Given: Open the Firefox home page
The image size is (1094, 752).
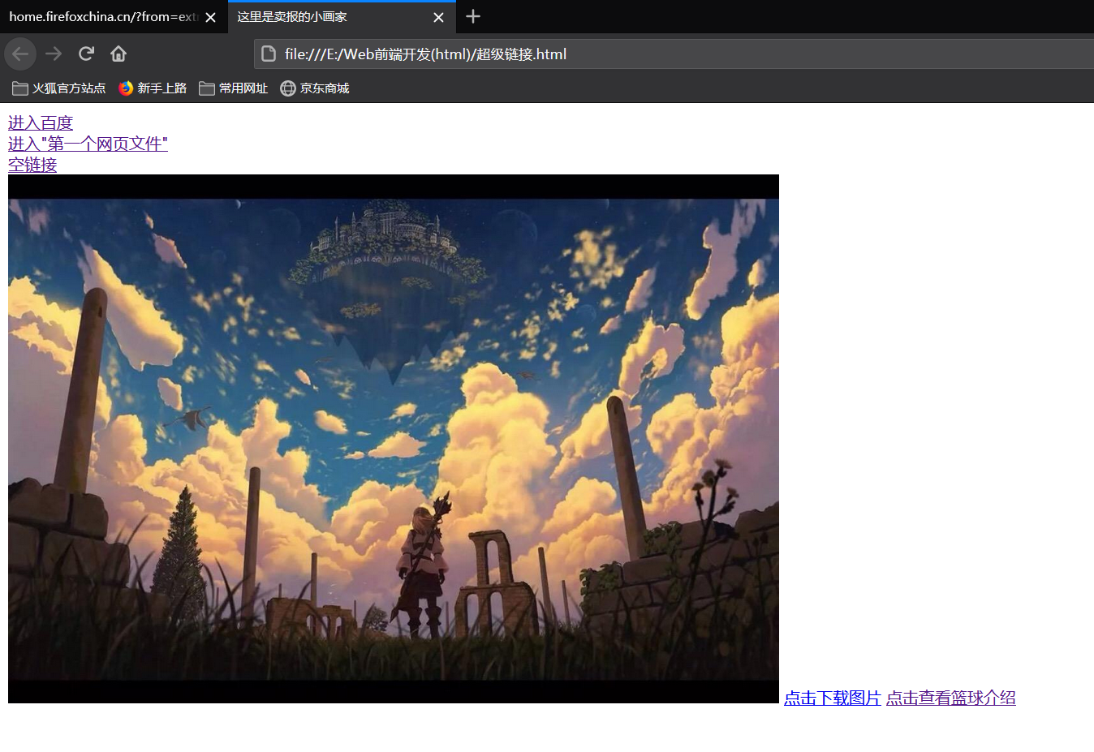Looking at the screenshot, I should [x=118, y=54].
